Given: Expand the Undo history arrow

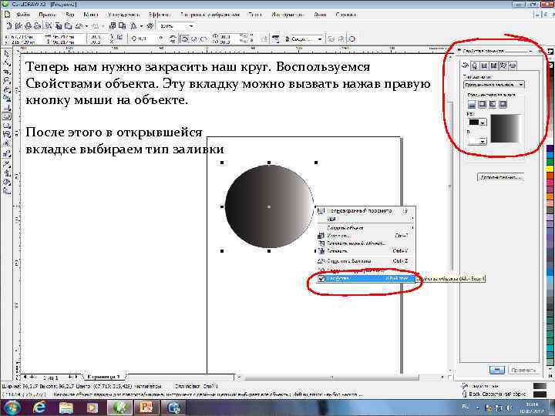Looking at the screenshot, I should coord(86,26).
